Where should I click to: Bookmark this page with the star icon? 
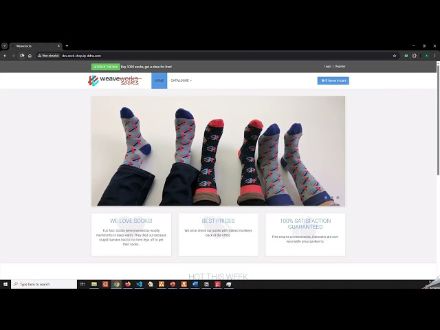click(x=395, y=56)
